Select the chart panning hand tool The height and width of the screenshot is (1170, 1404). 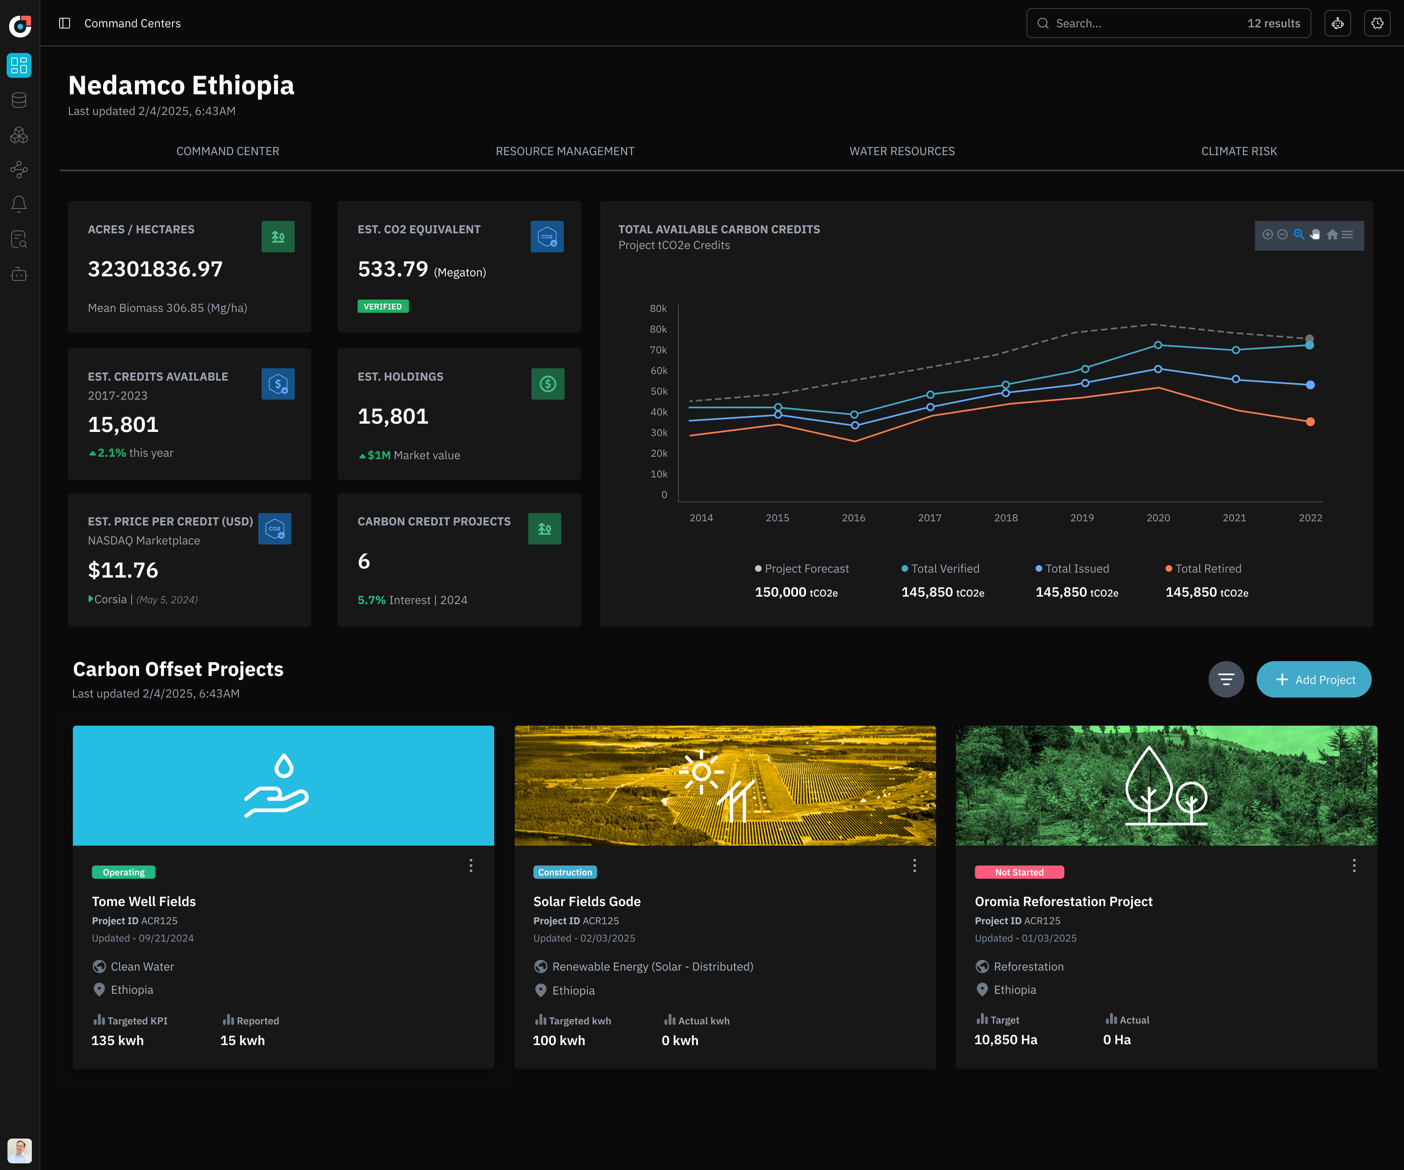(x=1315, y=235)
